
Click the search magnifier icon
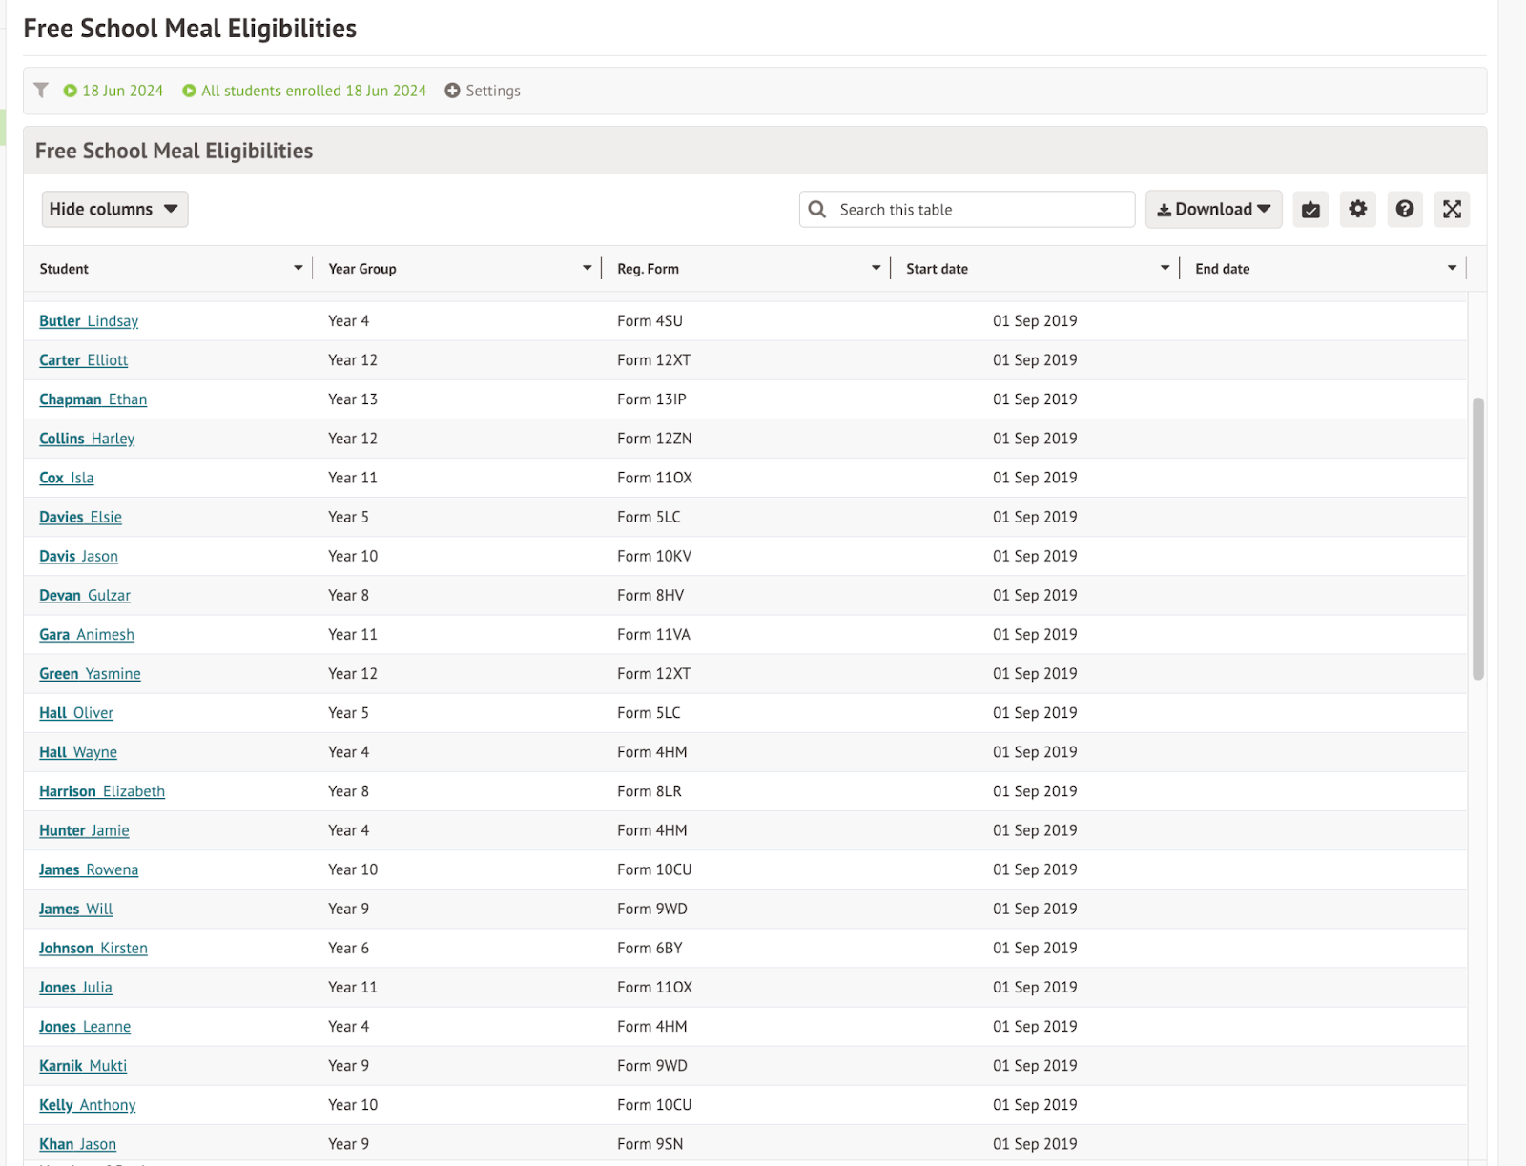(x=817, y=210)
